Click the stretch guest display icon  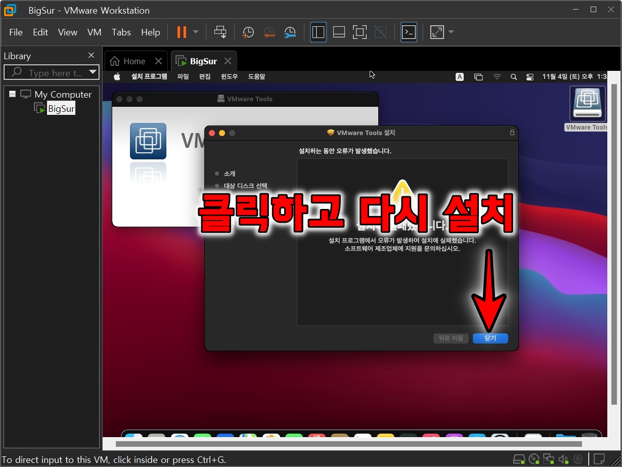tap(436, 32)
